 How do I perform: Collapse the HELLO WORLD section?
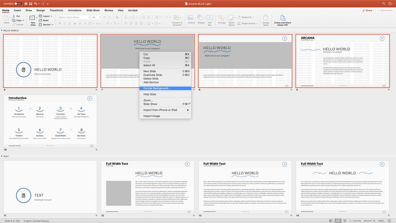[x=2, y=30]
